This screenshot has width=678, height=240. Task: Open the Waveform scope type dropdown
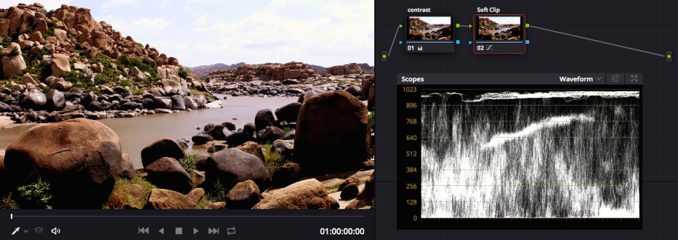click(580, 79)
